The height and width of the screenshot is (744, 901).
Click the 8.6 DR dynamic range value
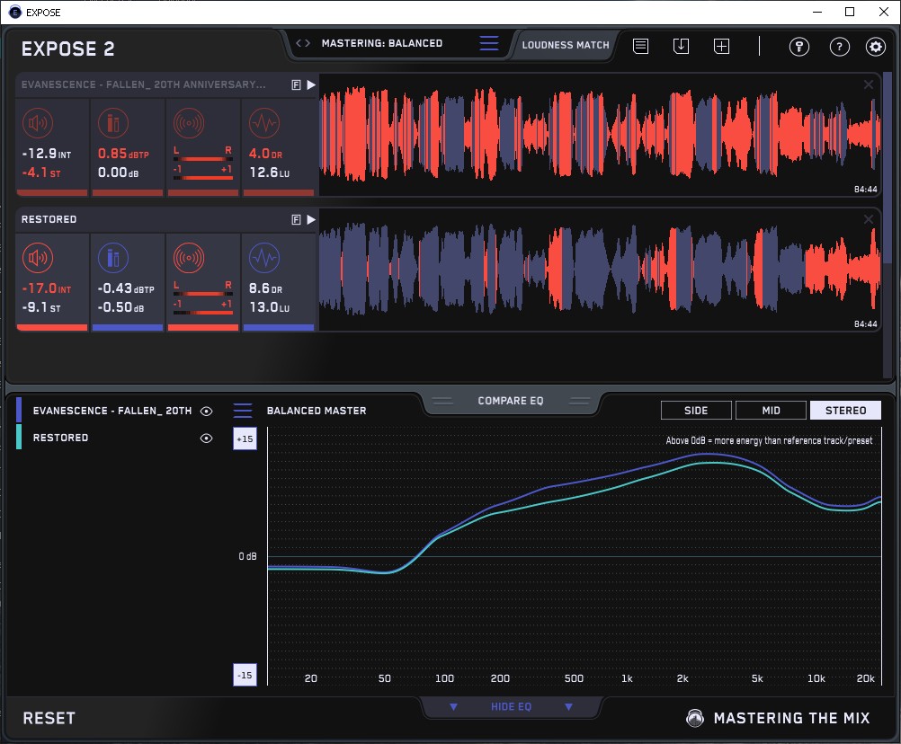pyautogui.click(x=265, y=288)
